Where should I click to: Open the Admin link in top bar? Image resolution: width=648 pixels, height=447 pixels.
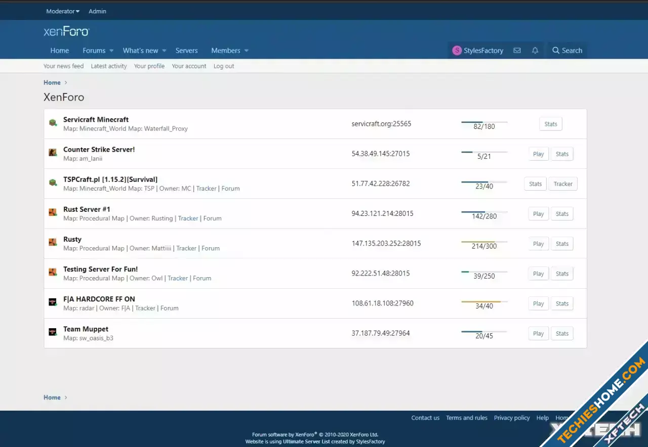point(98,11)
